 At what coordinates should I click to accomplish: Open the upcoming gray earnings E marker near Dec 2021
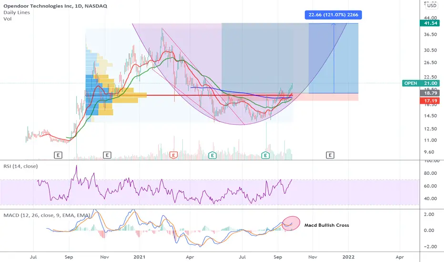[x=330, y=155]
